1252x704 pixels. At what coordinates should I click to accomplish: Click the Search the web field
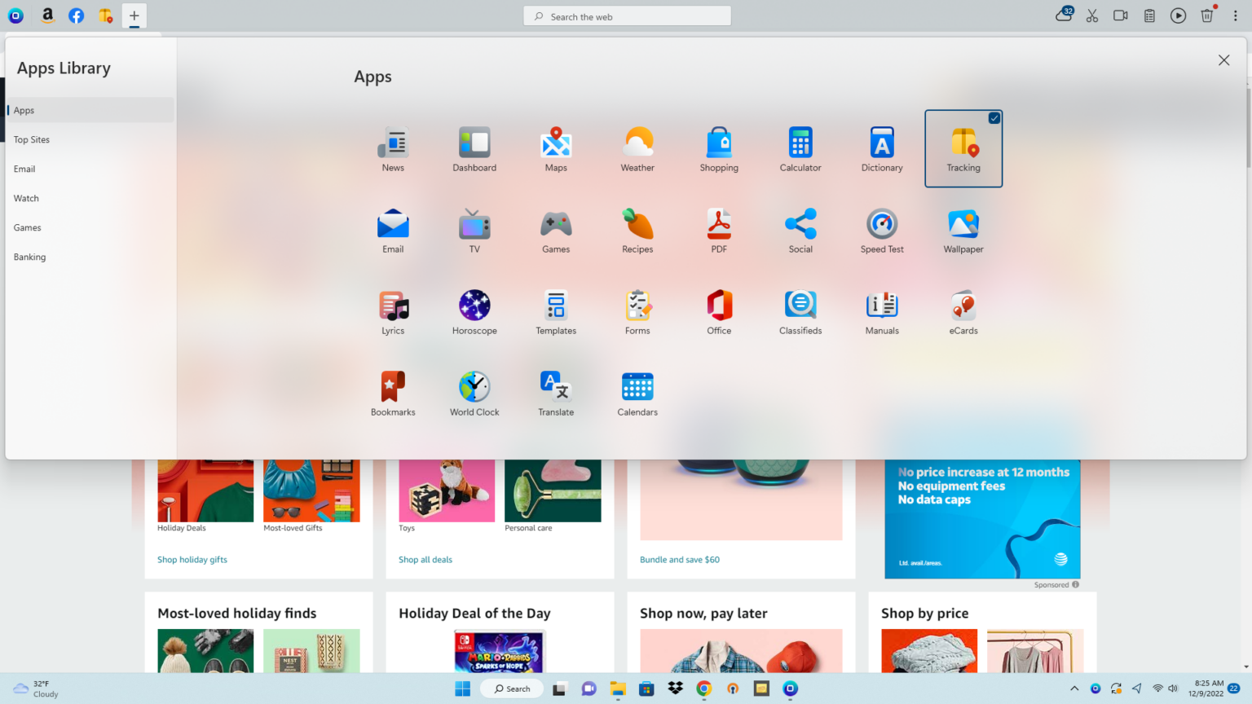(628, 16)
